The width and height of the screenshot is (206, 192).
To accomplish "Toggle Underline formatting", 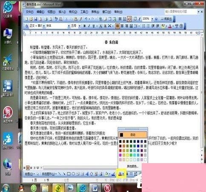I will [x=94, y=26].
